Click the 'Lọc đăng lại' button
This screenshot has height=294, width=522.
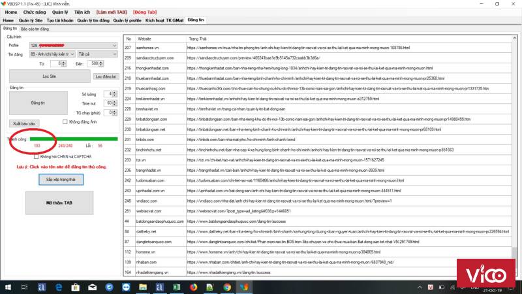[x=106, y=76]
